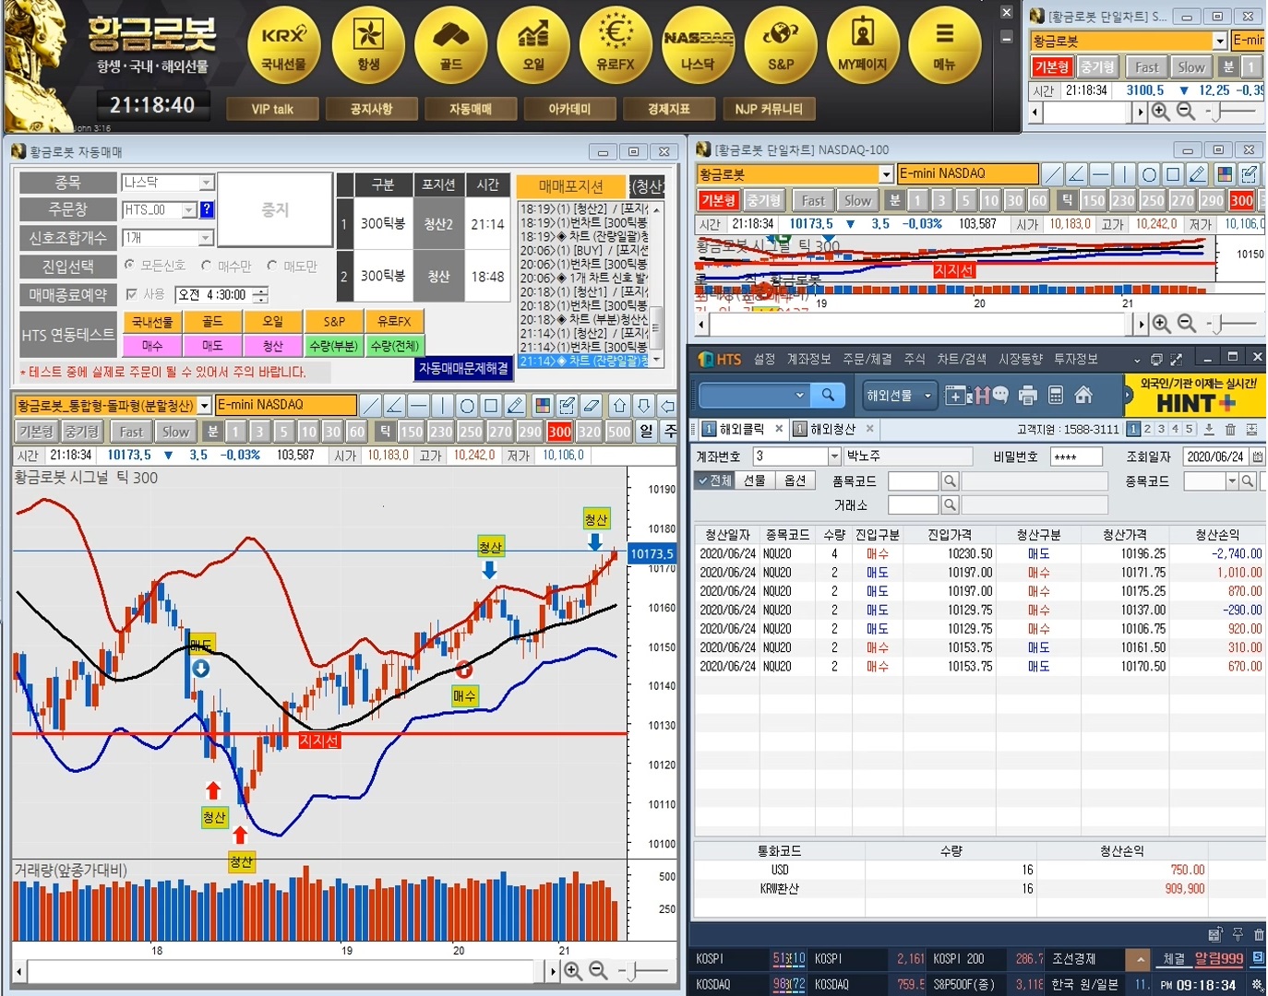The image size is (1268, 996).
Task: Select the angle line tool in main chart toolbar
Action: [395, 405]
